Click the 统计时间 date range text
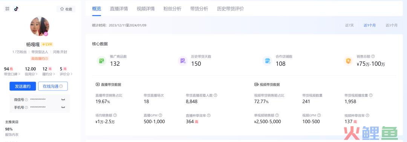This screenshot has width=407, height=142. click(119, 25)
